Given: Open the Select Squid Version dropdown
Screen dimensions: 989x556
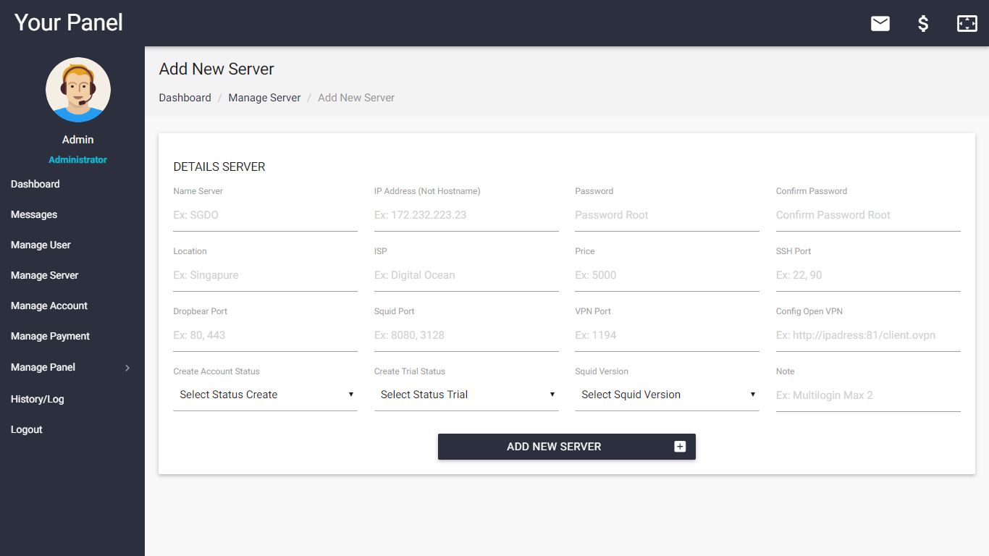Looking at the screenshot, I should point(666,395).
